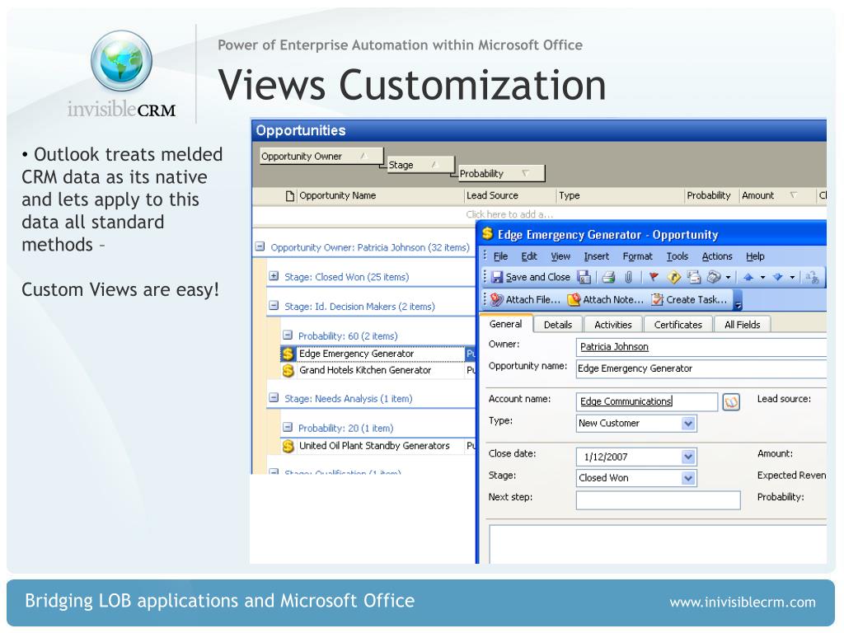Click Patricia Johnson owner link
The height and width of the screenshot is (633, 844).
coord(614,347)
